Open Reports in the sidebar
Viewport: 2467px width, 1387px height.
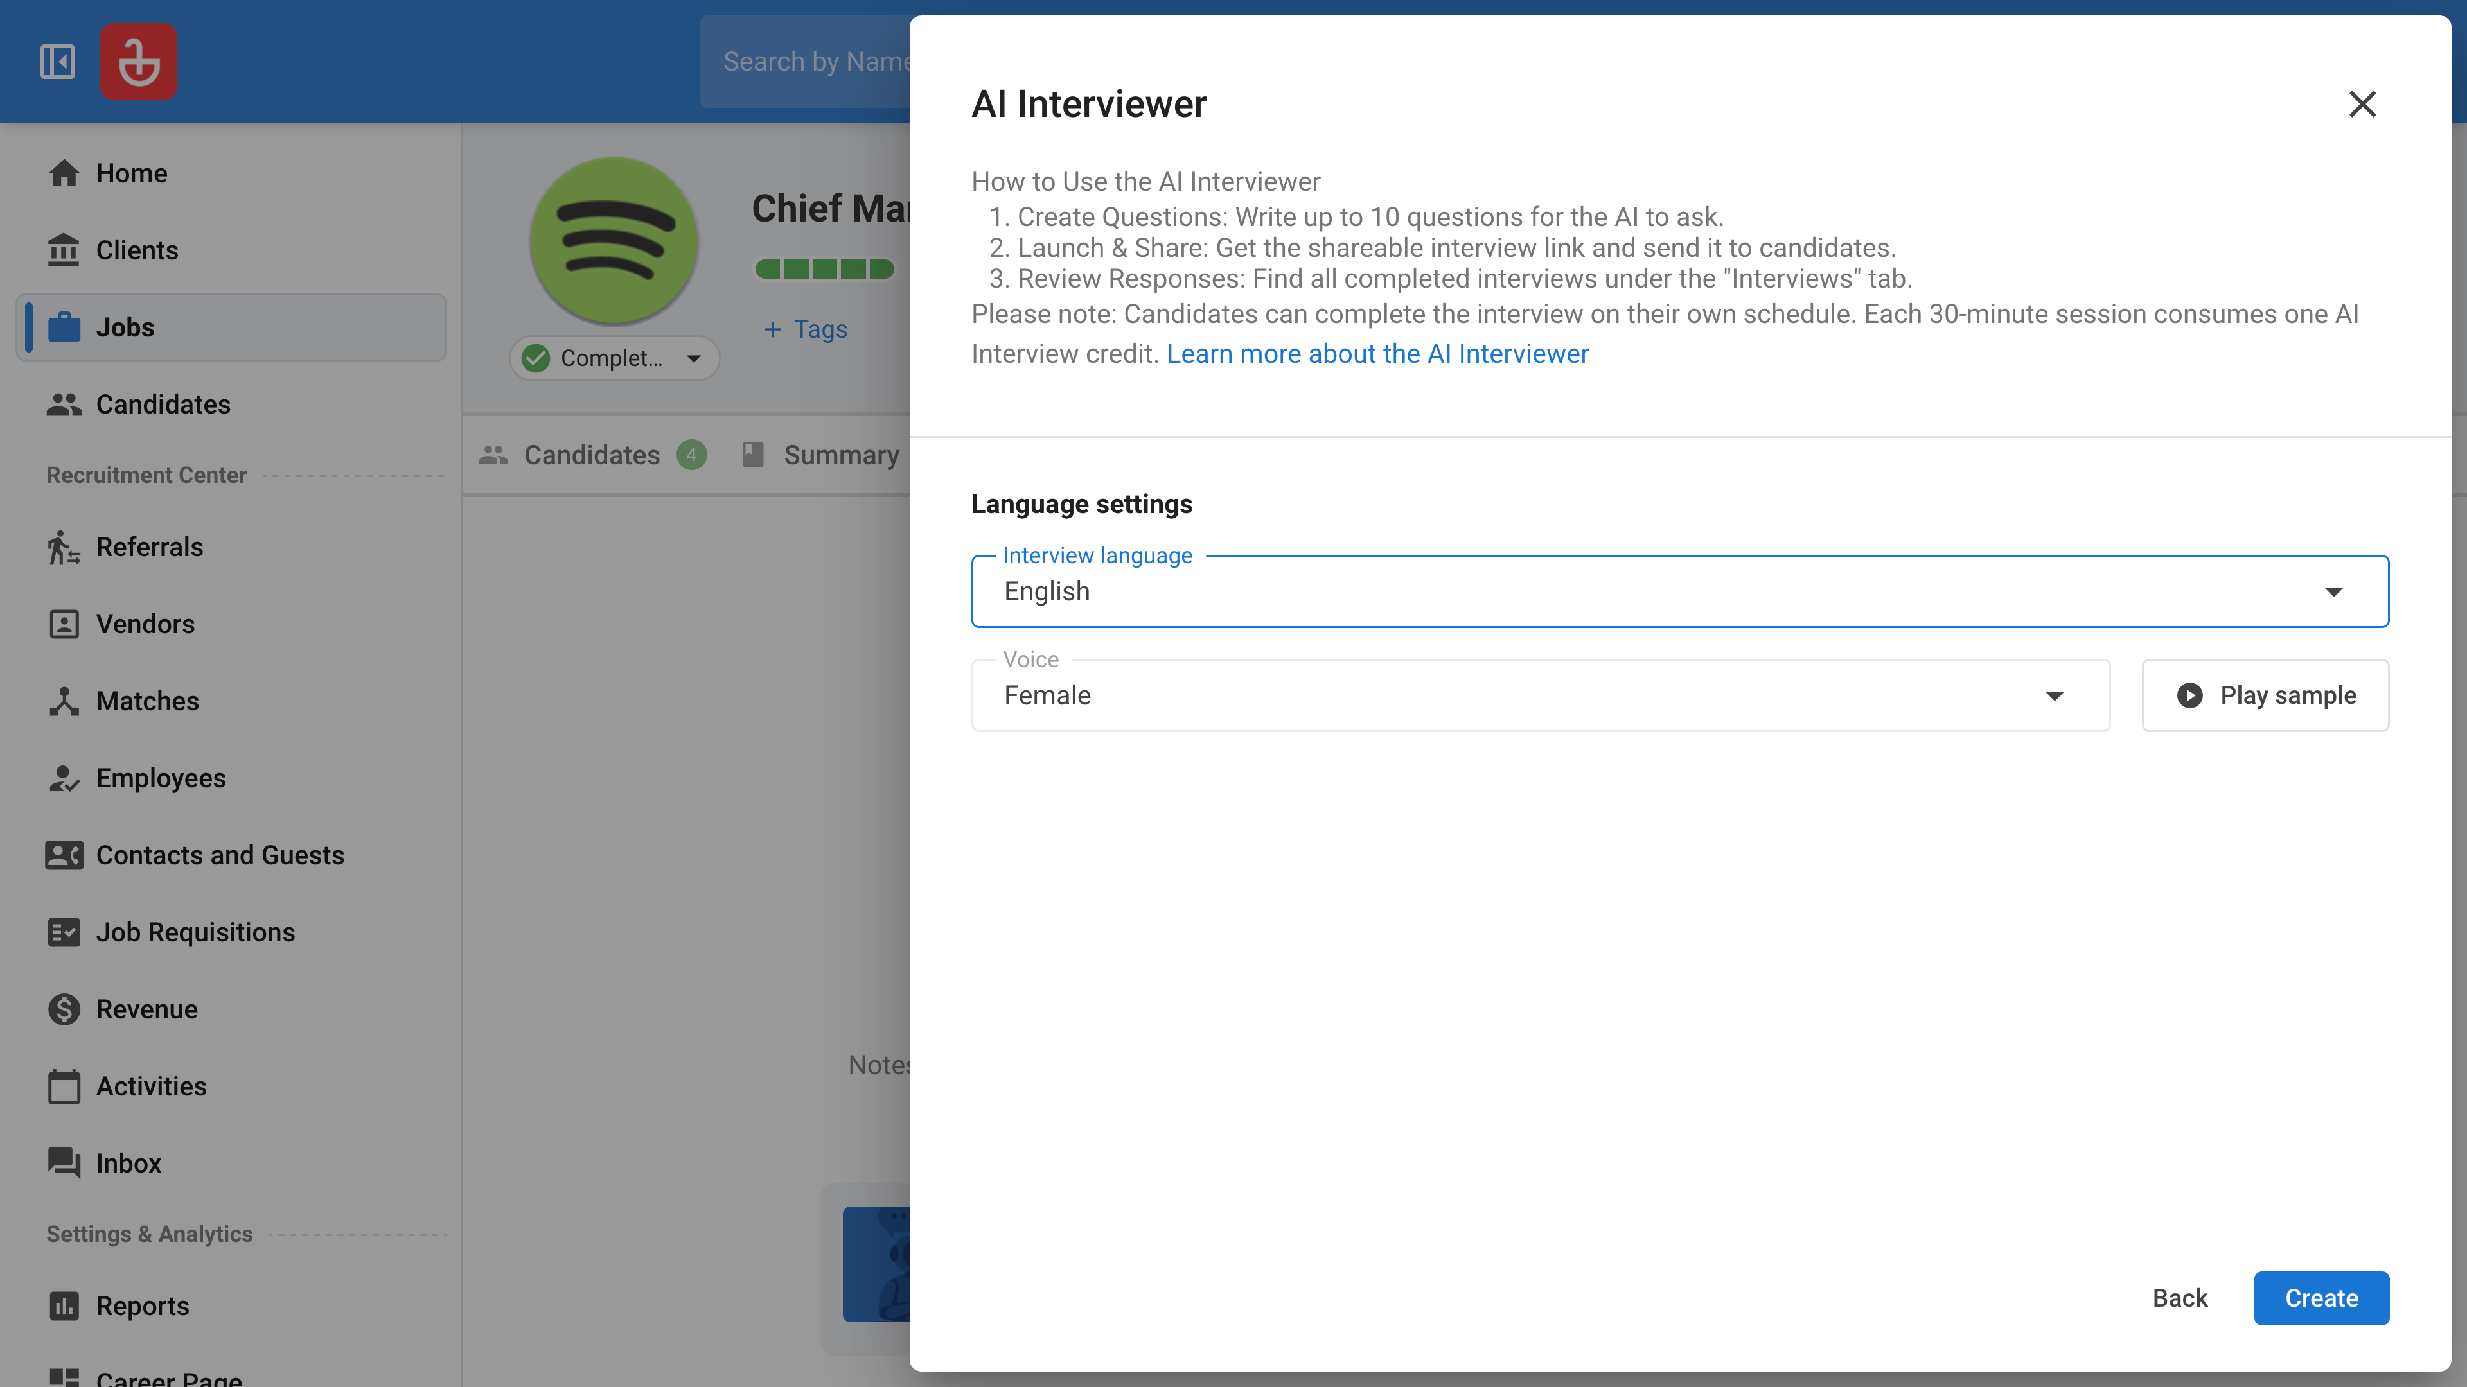click(x=143, y=1305)
